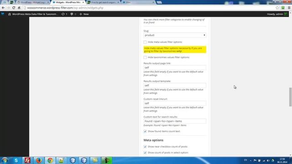Open the yellow sticky notes taskbar icon
This screenshot has width=292, height=164.
click(95, 160)
